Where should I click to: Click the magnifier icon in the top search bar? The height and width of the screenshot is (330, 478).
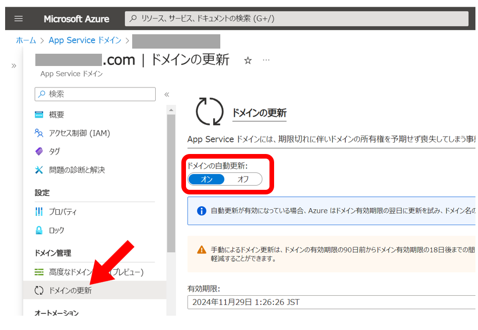pos(133,18)
